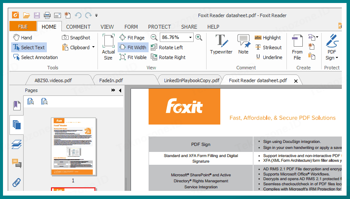Select the Highlight tool
This screenshot has width=350, height=199.
(x=268, y=38)
